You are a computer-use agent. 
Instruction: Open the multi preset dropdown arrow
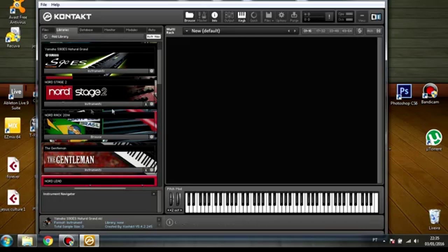(187, 31)
